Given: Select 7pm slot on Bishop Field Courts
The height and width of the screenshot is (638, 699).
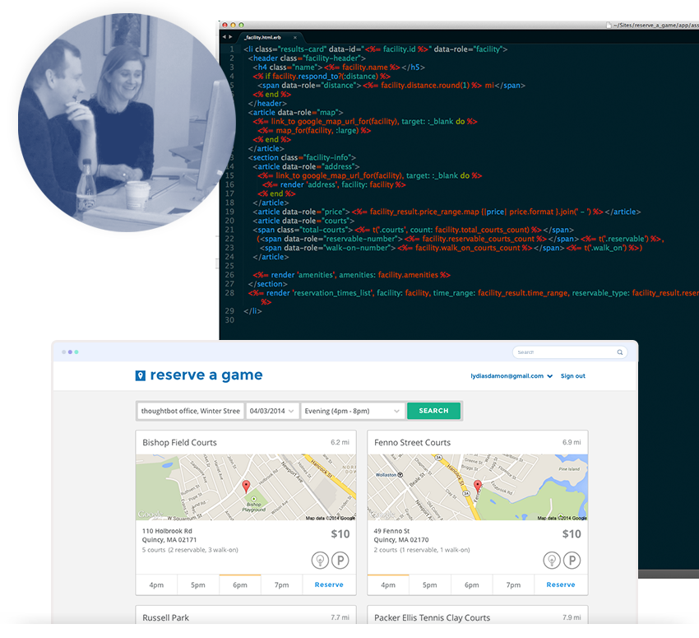Looking at the screenshot, I should (x=282, y=585).
